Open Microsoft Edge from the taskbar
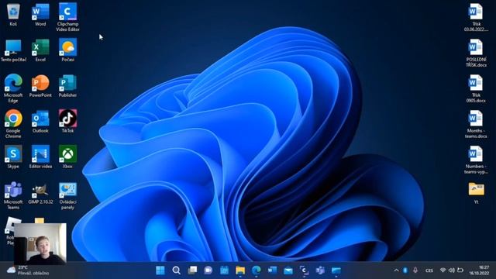This screenshot has height=279, width=496. coord(257,270)
